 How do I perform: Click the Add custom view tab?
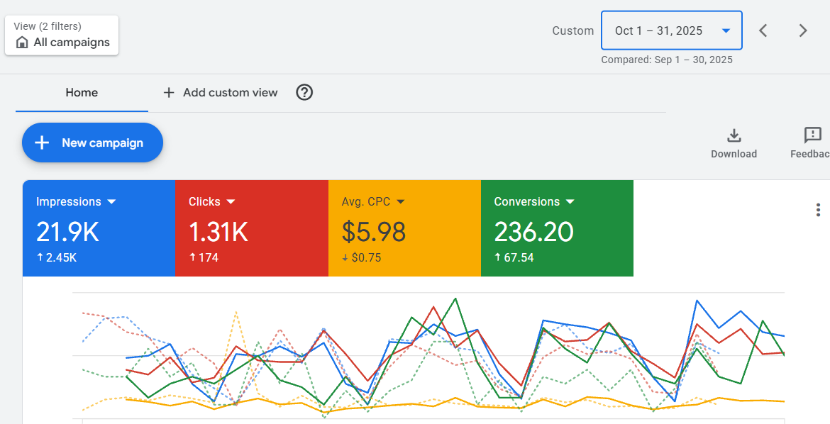[x=230, y=92]
